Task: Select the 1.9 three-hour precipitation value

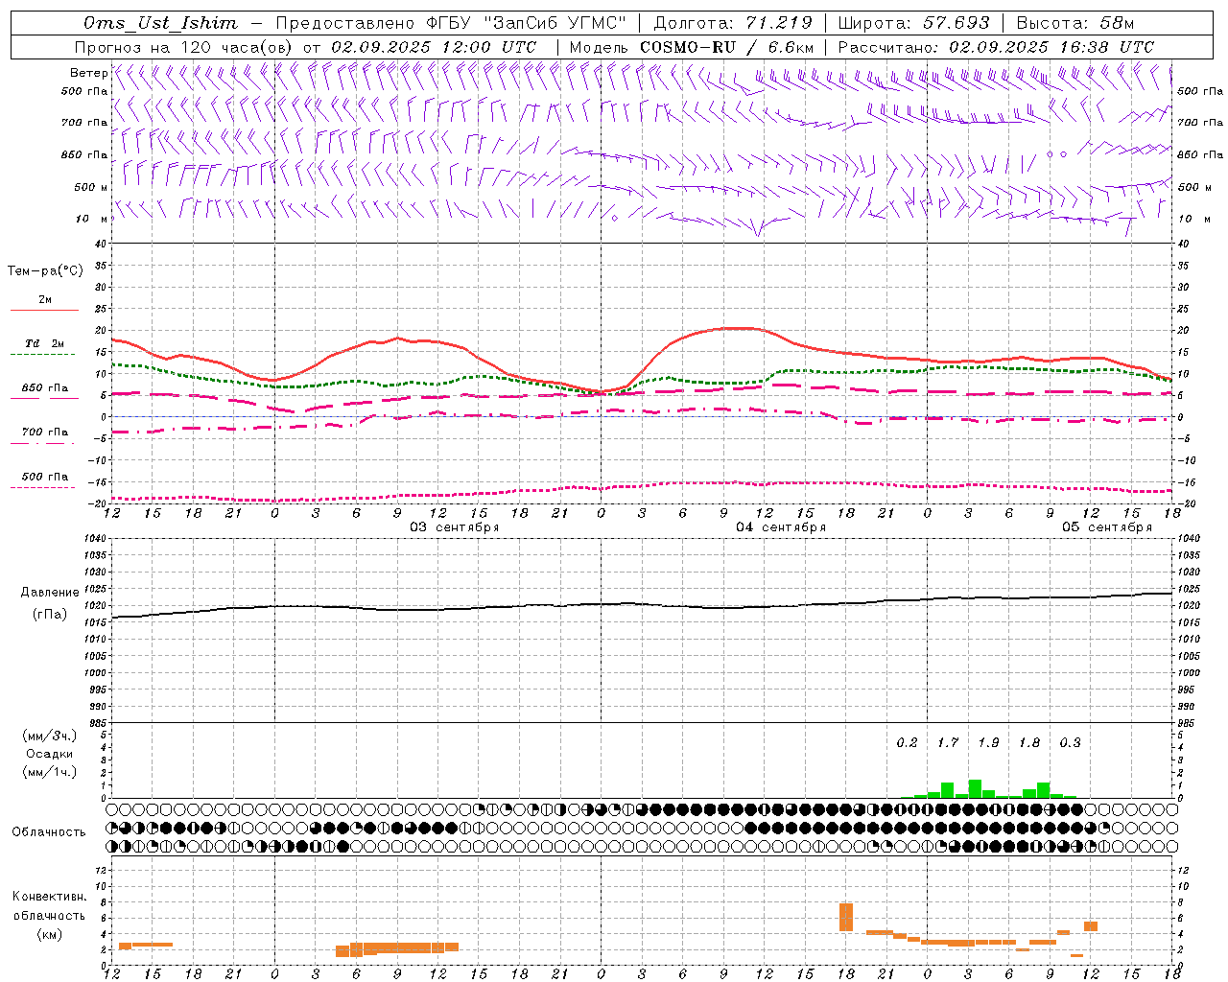Action: [989, 743]
